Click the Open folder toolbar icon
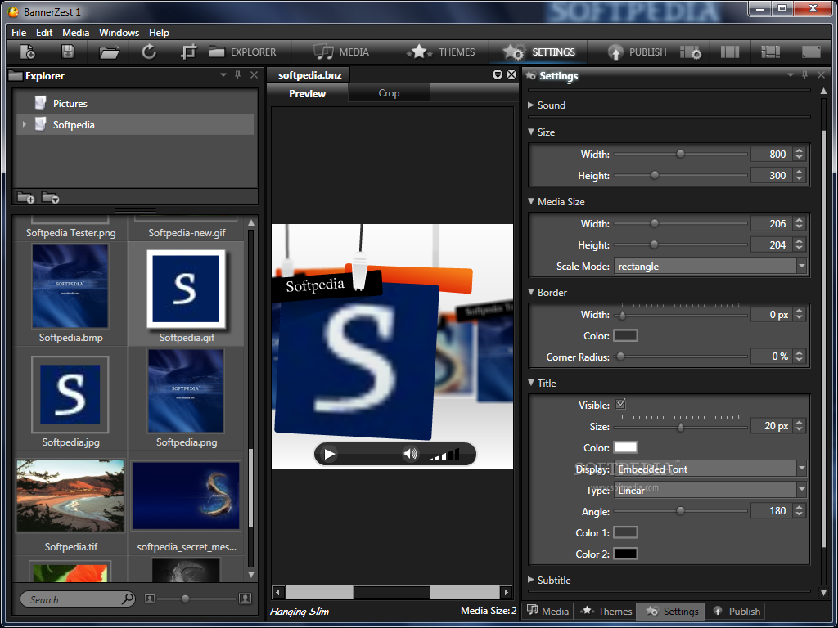 [x=109, y=52]
